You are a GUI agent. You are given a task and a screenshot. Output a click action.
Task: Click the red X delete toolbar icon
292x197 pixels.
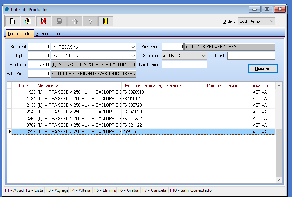pos(44,21)
